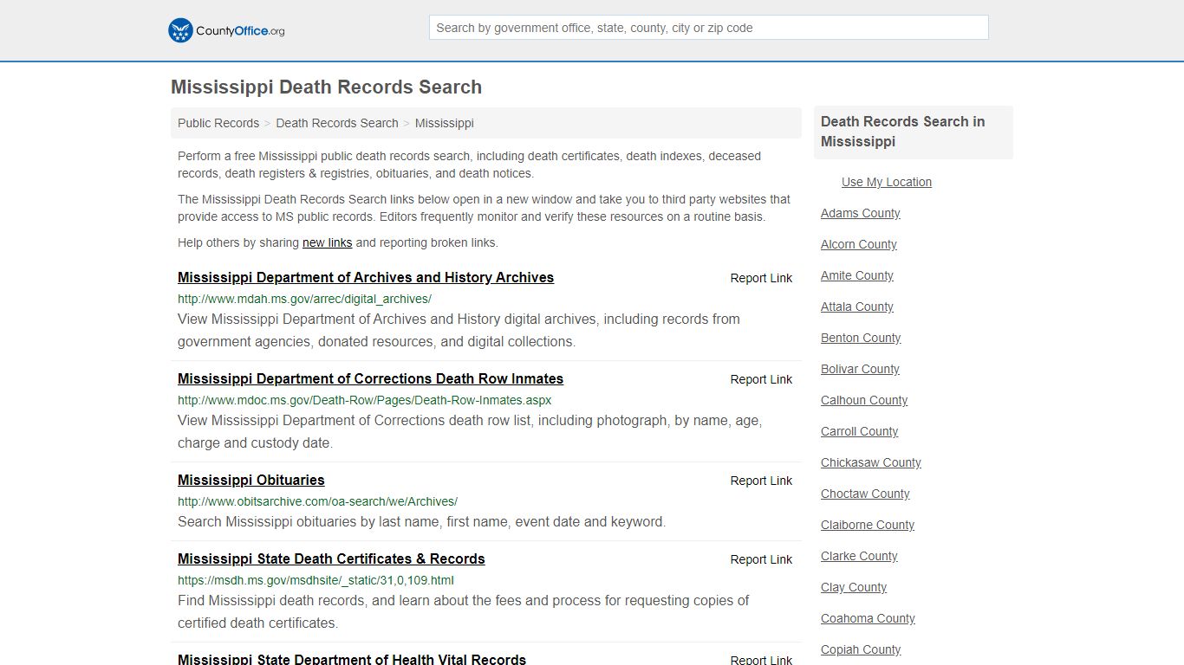
Task: Click the certified death certificates description text
Action: (463, 611)
